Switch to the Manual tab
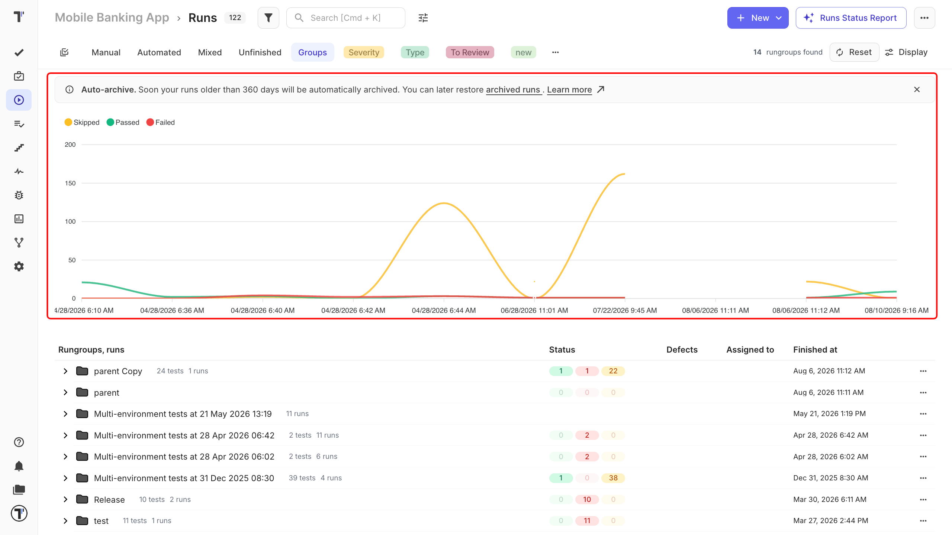 click(x=106, y=52)
